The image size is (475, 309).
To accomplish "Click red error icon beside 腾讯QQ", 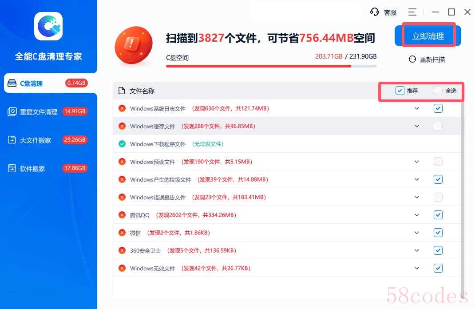I will click(x=122, y=215).
